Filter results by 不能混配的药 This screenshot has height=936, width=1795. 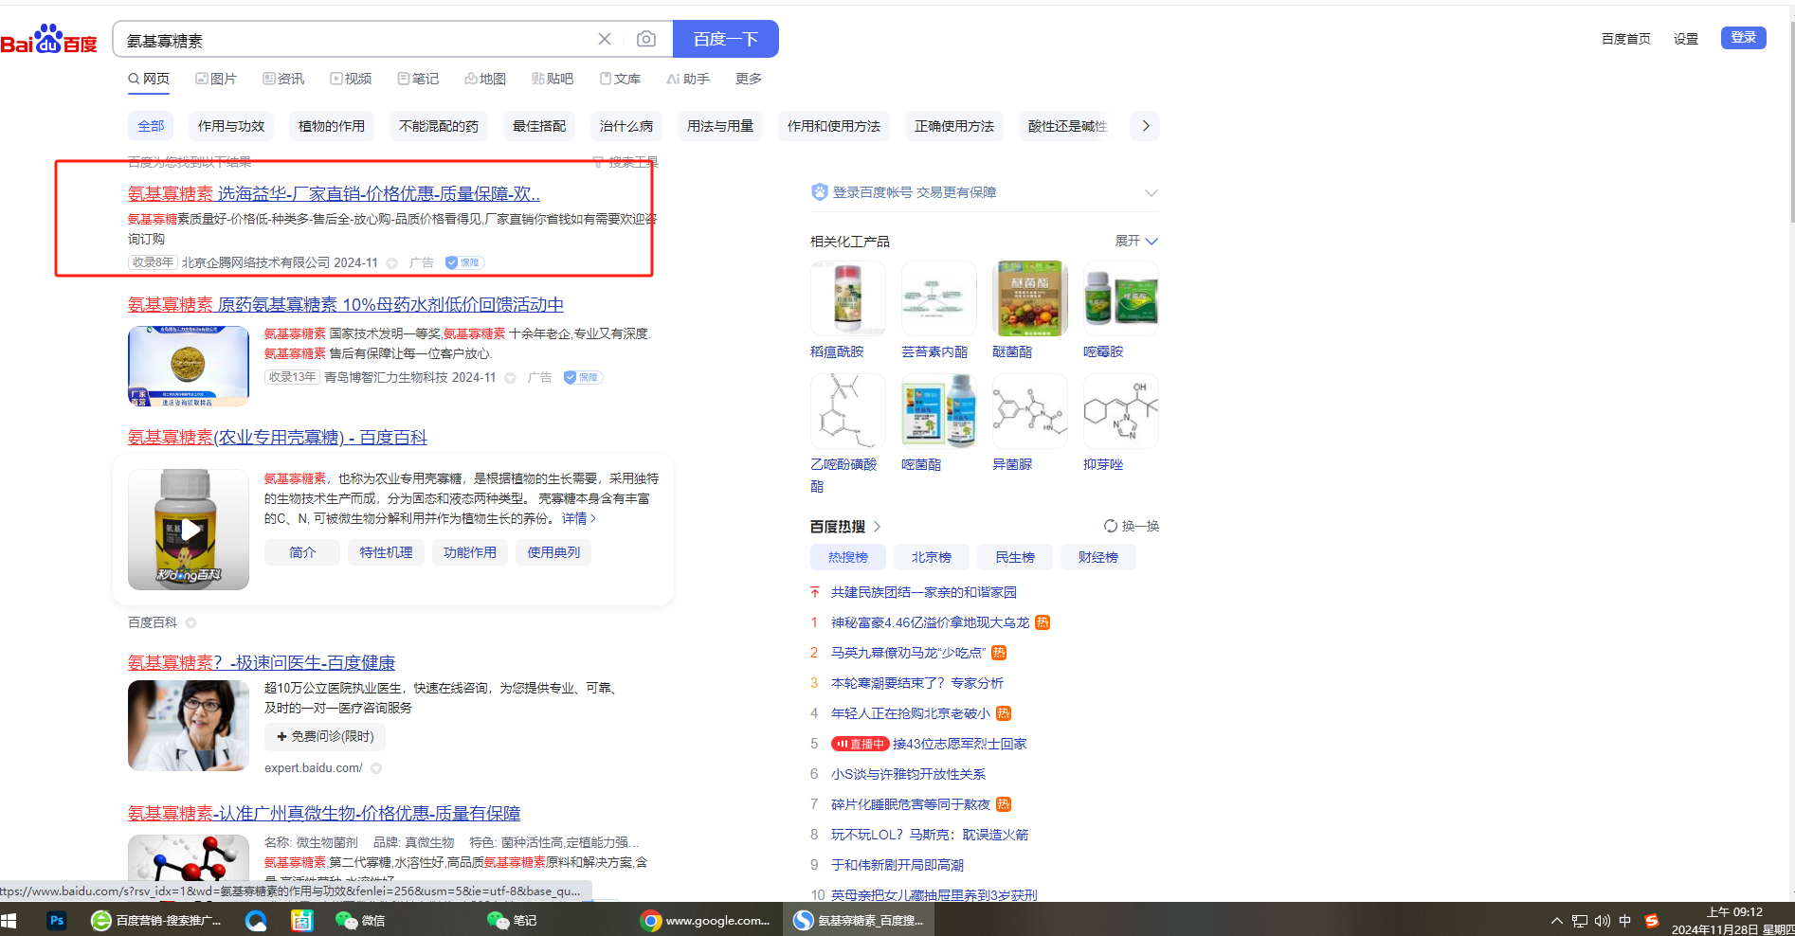[x=439, y=126]
